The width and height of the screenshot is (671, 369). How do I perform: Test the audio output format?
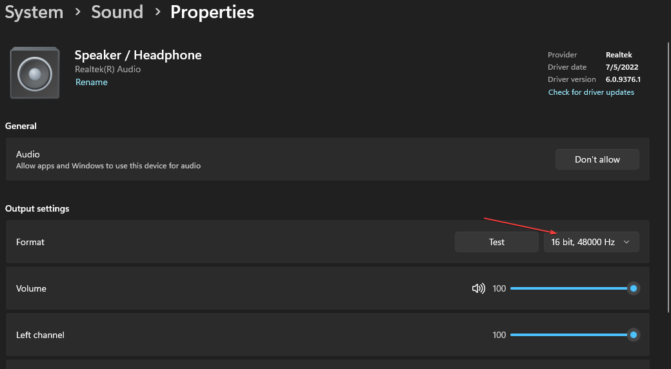[x=496, y=242]
